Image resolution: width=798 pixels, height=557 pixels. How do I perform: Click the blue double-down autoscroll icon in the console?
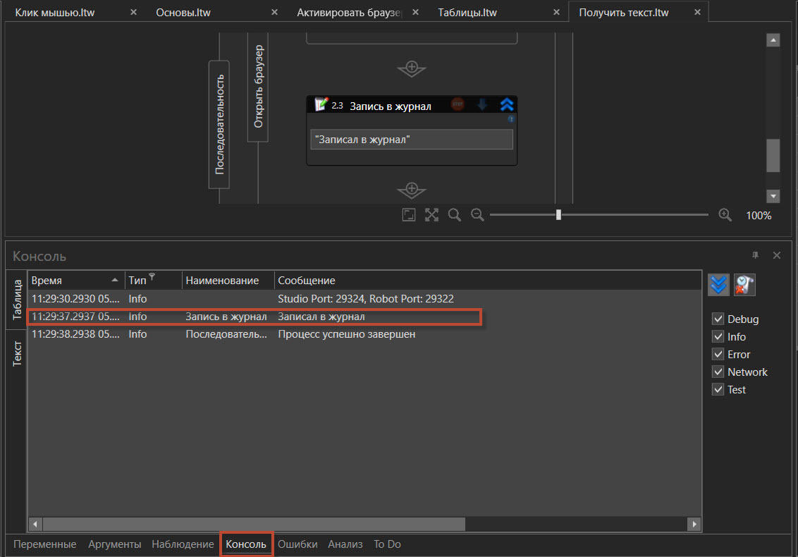[x=718, y=285]
